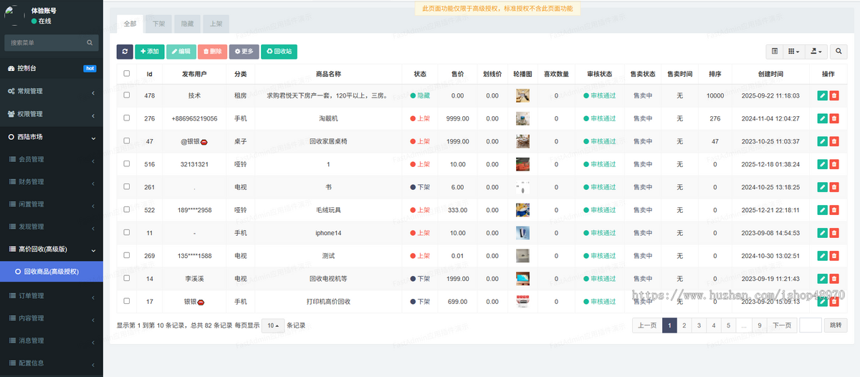The width and height of the screenshot is (860, 377).
Task: Go to 下一页 next page
Action: [782, 325]
